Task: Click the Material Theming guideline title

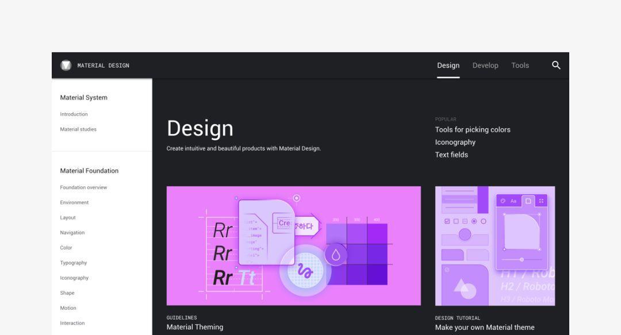Action: tap(195, 327)
